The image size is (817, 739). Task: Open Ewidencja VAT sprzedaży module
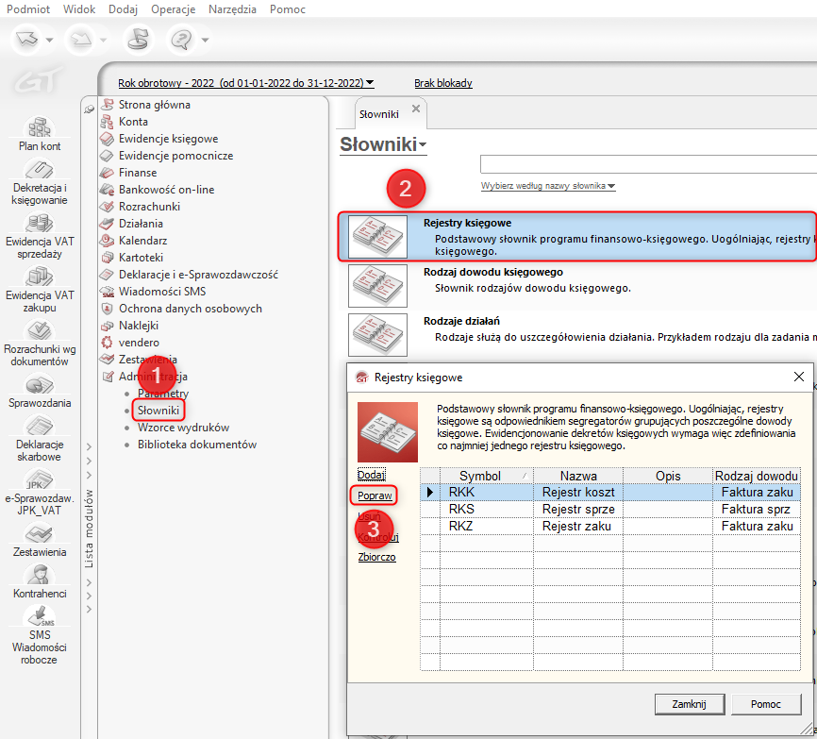point(40,237)
